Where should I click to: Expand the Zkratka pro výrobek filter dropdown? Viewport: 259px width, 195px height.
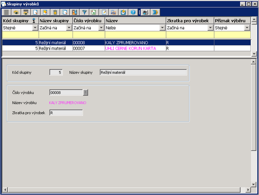point(210,28)
